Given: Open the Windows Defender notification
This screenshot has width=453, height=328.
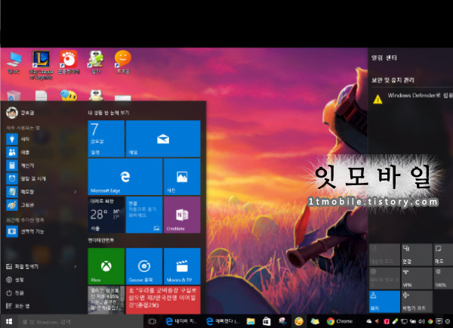Looking at the screenshot, I should click(412, 98).
